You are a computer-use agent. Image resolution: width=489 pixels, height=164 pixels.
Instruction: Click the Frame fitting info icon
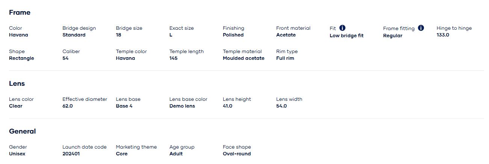(421, 28)
